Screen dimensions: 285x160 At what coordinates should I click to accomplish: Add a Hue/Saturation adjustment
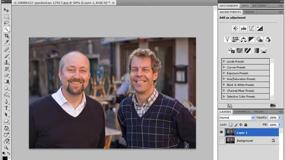pyautogui.click(x=236, y=40)
